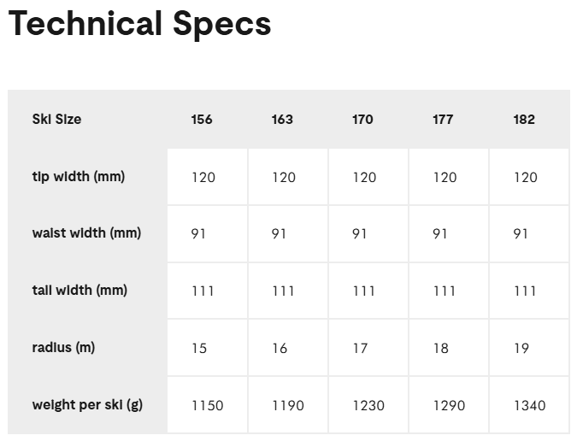The width and height of the screenshot is (583, 447).
Task: Click the 1340 weight value cell
Action: (x=529, y=405)
